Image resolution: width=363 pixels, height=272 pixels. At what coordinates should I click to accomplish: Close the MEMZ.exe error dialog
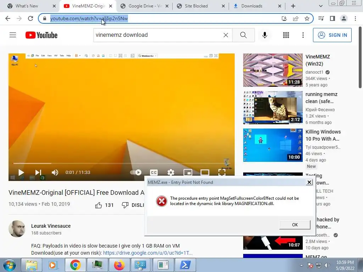(x=309, y=182)
